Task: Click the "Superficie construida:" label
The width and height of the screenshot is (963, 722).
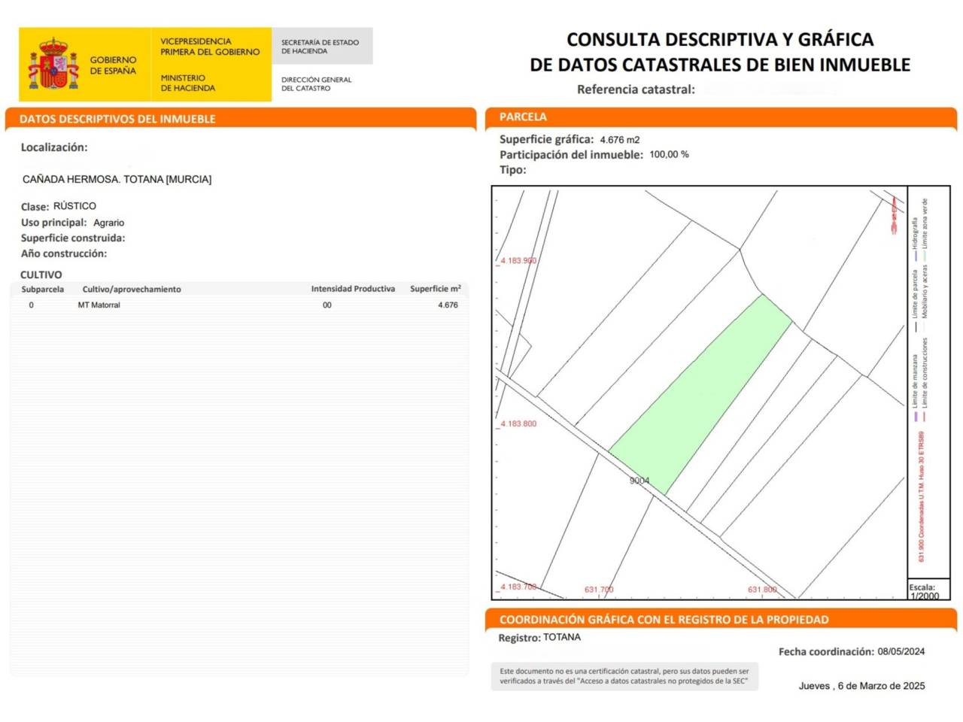Action: 73,238
